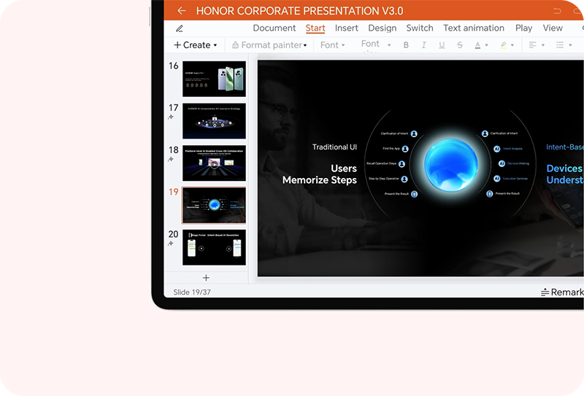The image size is (584, 396).
Task: Click the Find the App icon
Action: point(405,149)
